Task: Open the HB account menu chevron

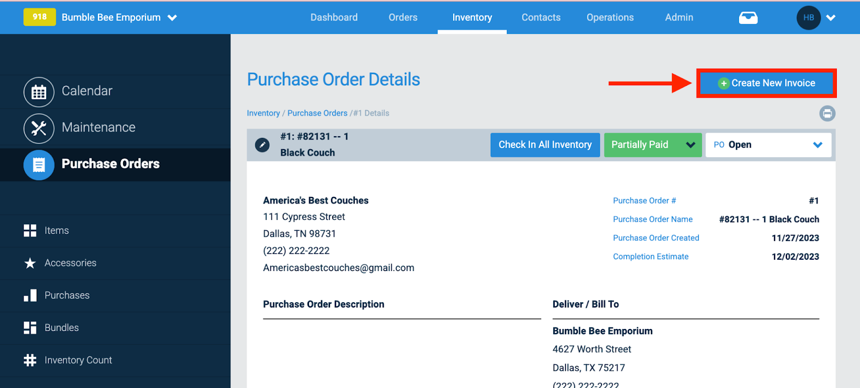Action: coord(830,17)
